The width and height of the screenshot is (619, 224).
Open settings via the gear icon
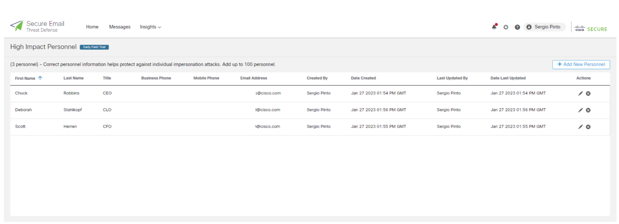(x=506, y=27)
